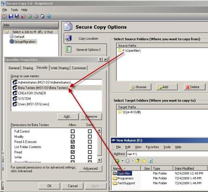The width and height of the screenshot is (208, 192).
Task: Click the Folders view icon in Explorer
Action: pos(144,161)
